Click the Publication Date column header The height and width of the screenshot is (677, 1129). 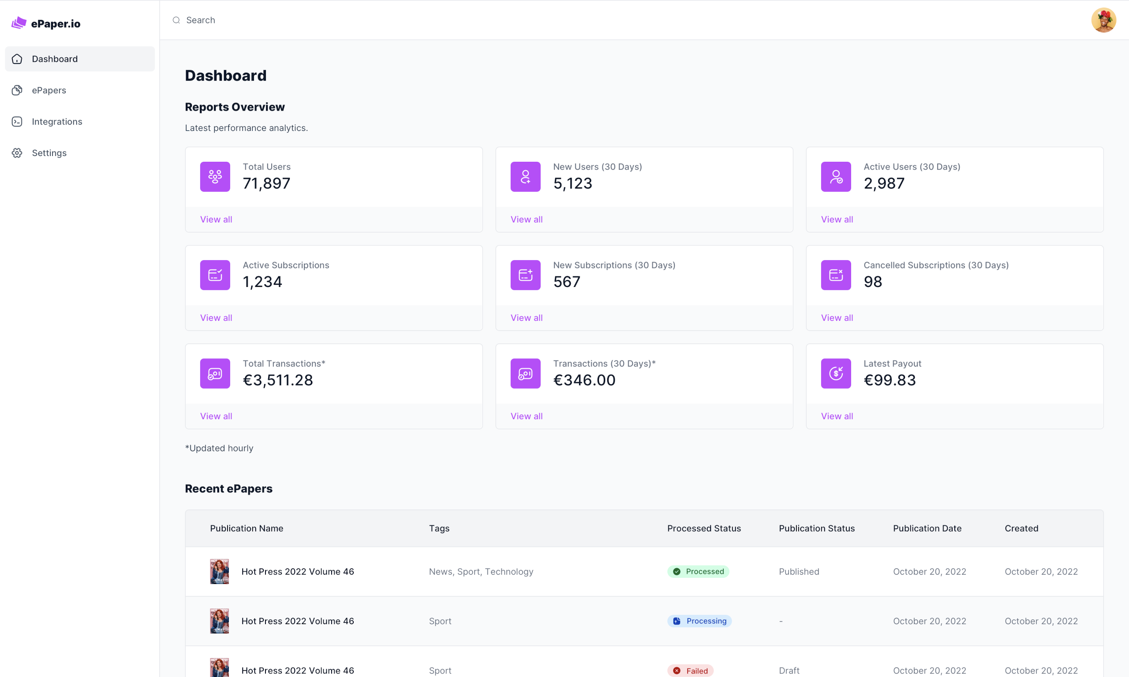927,528
